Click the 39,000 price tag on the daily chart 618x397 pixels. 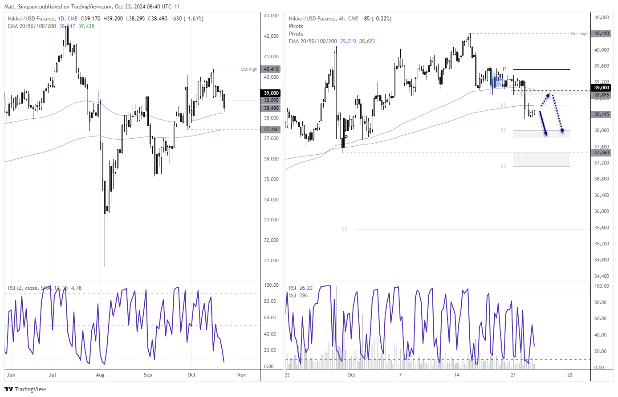pos(271,93)
